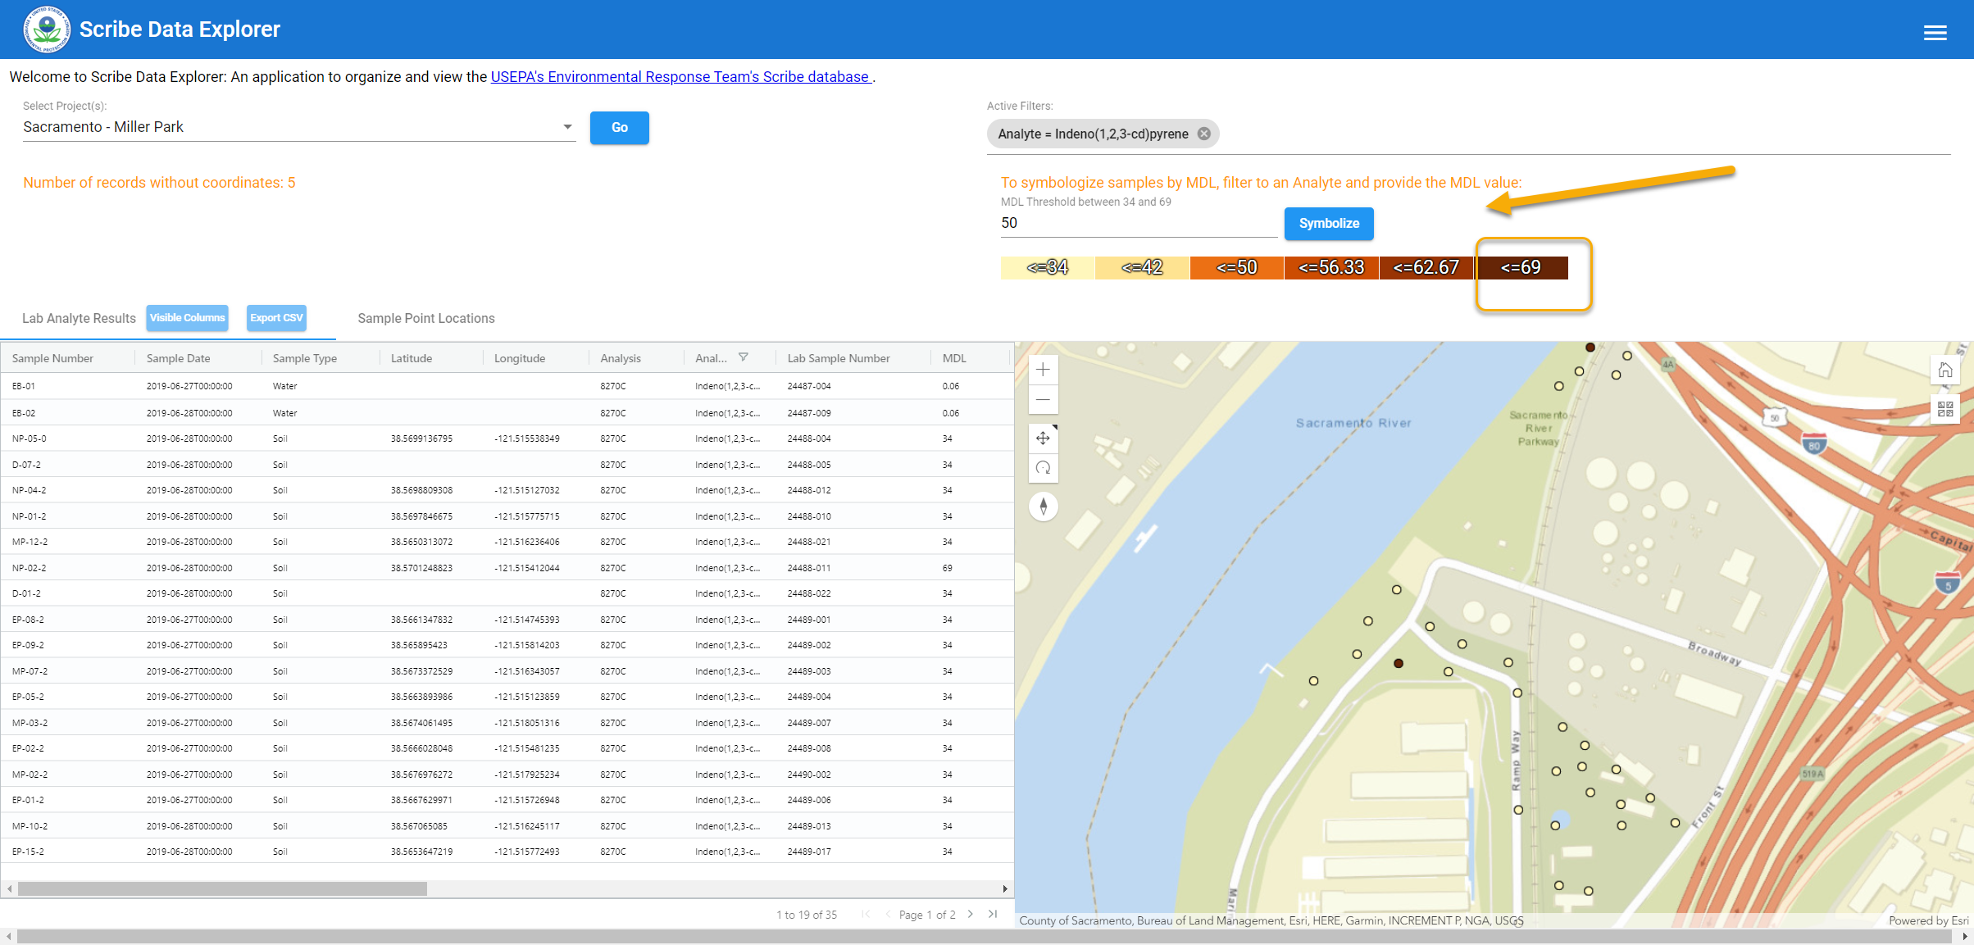Go to next results page

coord(971,914)
